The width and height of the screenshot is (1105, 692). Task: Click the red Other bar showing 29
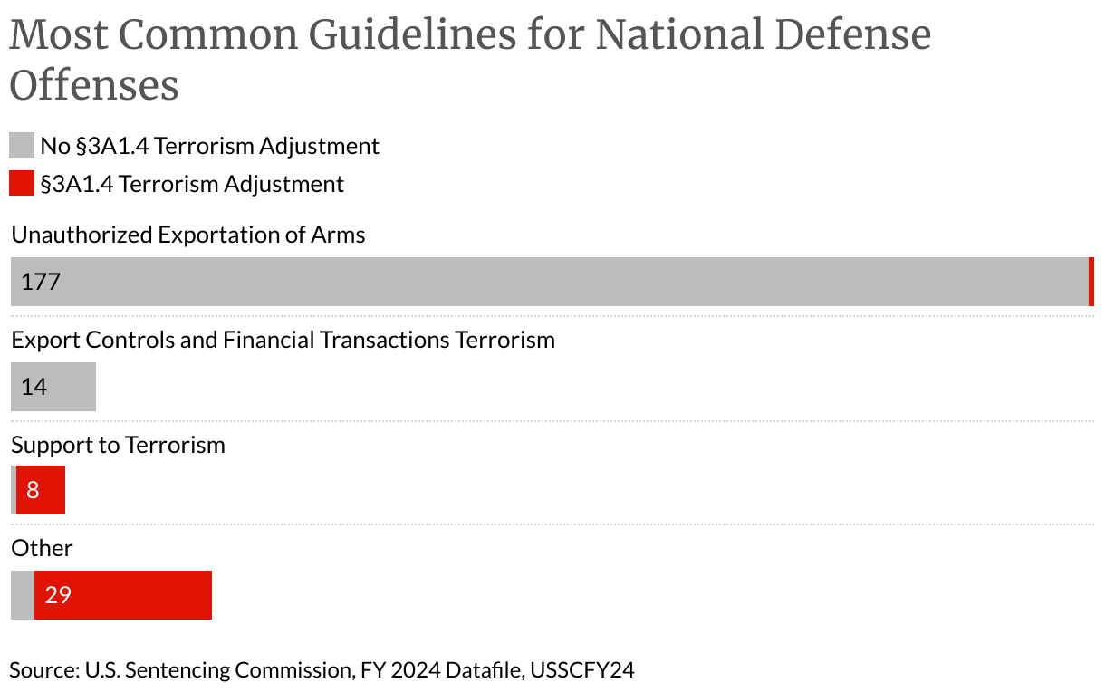coord(136,595)
